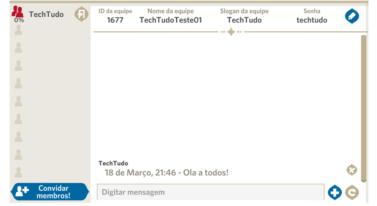Click the chat vertical scrollbar
This screenshot has height=206, width=377.
pos(363,107)
